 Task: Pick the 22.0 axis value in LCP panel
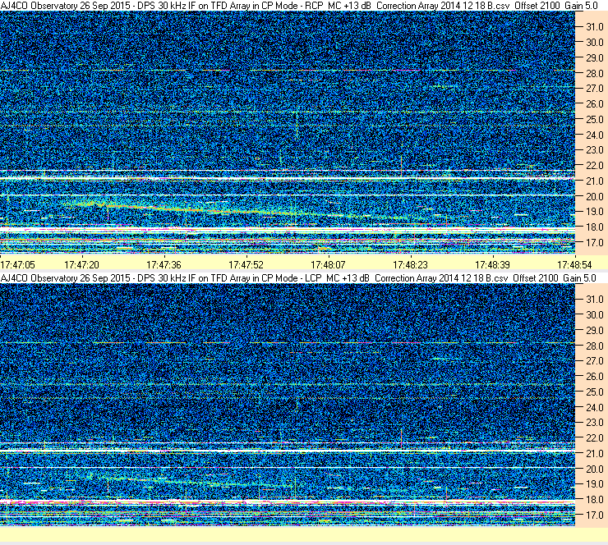point(594,438)
